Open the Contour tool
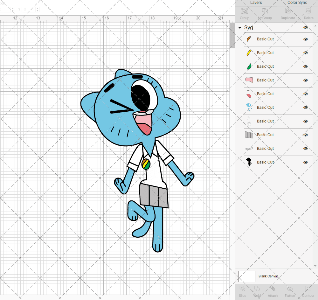This screenshot has width=318, height=300. (x=308, y=289)
